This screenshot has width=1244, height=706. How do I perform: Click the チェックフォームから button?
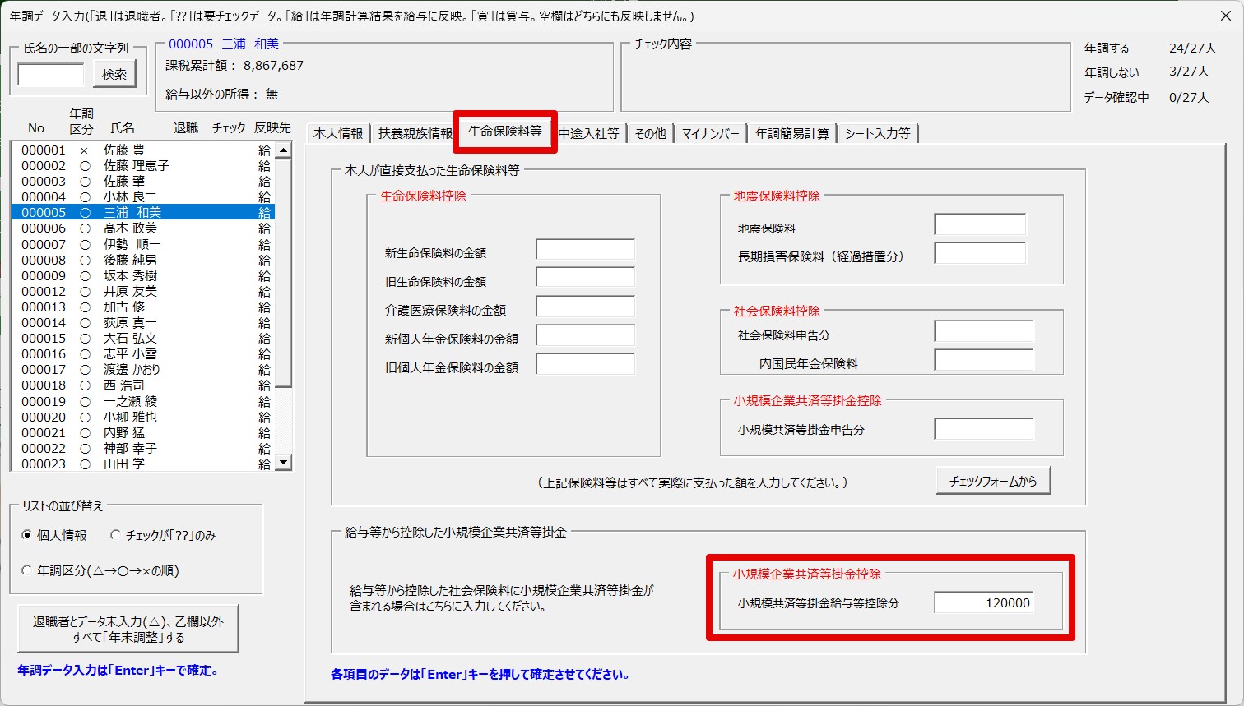[993, 481]
